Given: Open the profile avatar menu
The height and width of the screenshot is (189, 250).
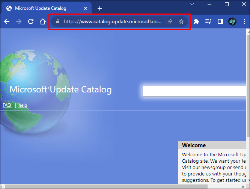Looking at the screenshot, I should 232,21.
